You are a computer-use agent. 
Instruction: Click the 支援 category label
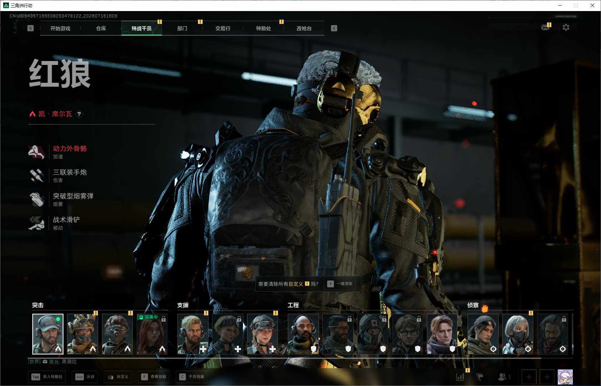(x=183, y=305)
